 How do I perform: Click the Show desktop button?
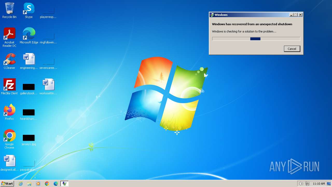coord(329,184)
